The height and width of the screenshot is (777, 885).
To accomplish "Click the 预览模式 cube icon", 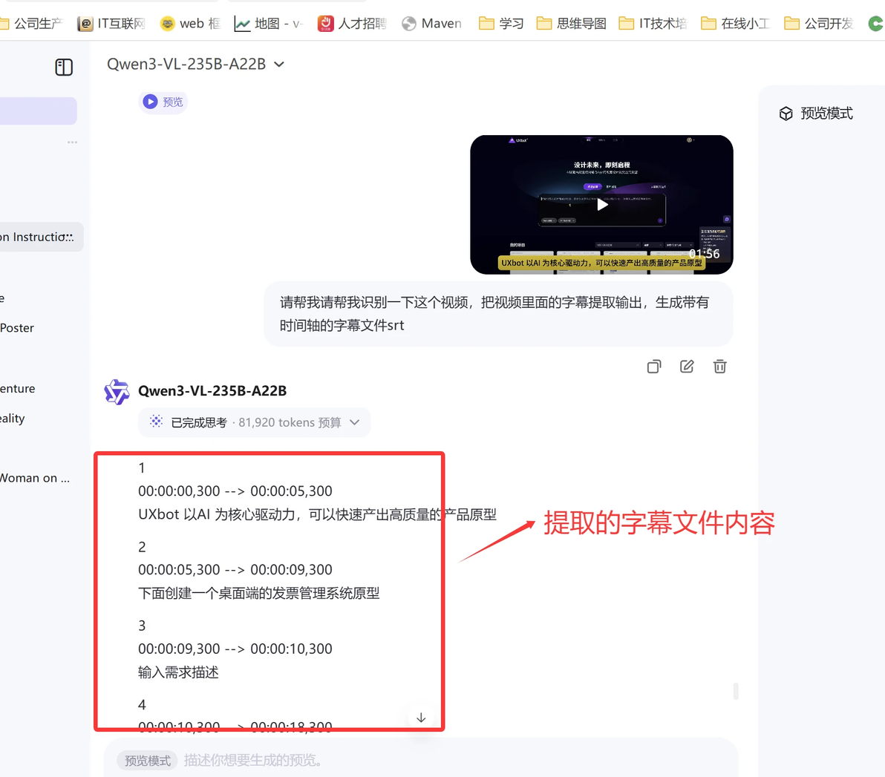I will click(786, 114).
